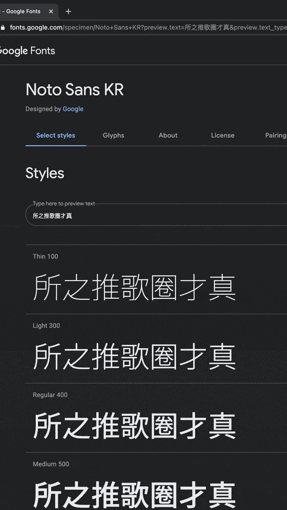The height and width of the screenshot is (510, 287).
Task: Click the site security lock icon
Action: (x=3, y=27)
